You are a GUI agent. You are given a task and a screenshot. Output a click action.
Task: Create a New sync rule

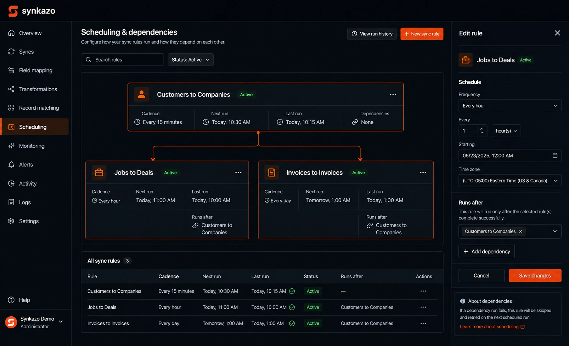click(x=422, y=34)
